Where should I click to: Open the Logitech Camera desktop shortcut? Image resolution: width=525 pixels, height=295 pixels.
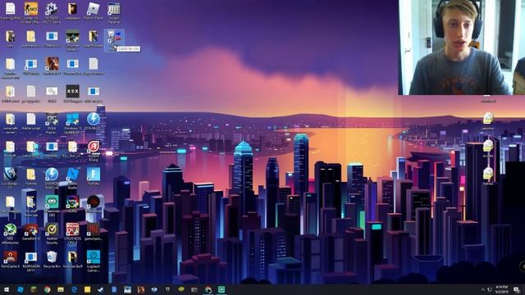click(94, 261)
